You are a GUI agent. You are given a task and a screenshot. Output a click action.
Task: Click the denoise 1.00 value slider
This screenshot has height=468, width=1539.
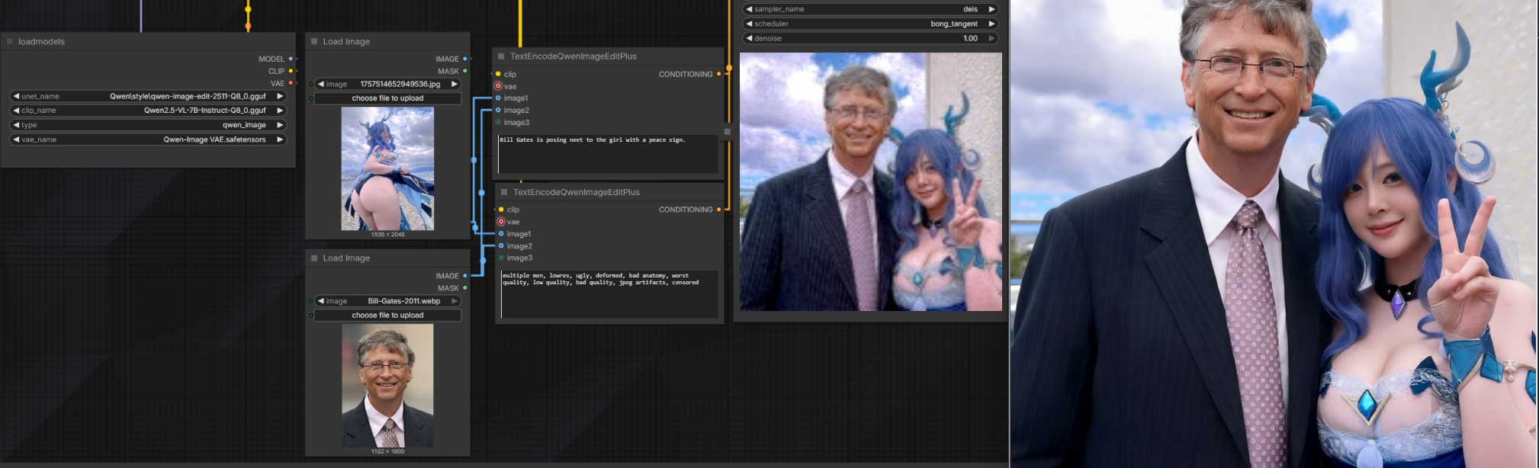870,38
